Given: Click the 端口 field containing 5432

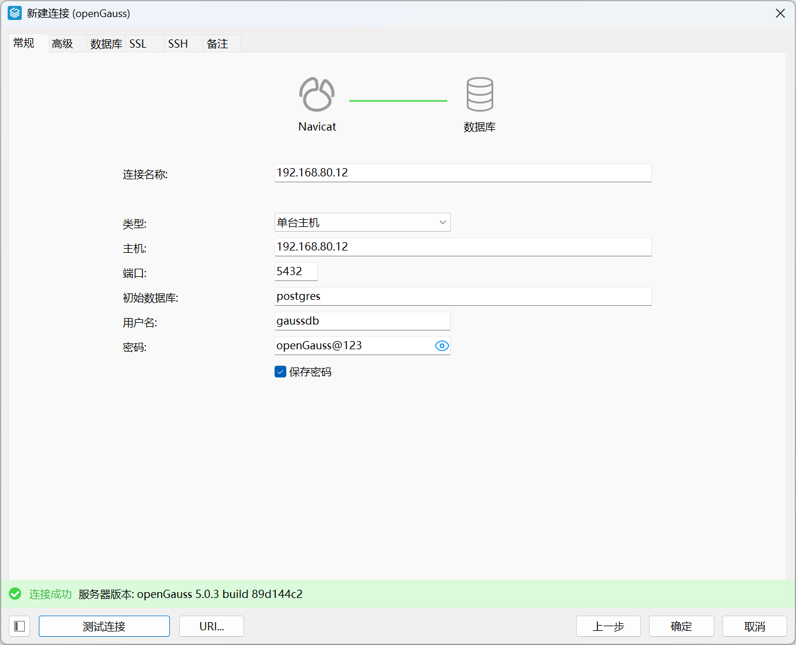Looking at the screenshot, I should click(296, 272).
